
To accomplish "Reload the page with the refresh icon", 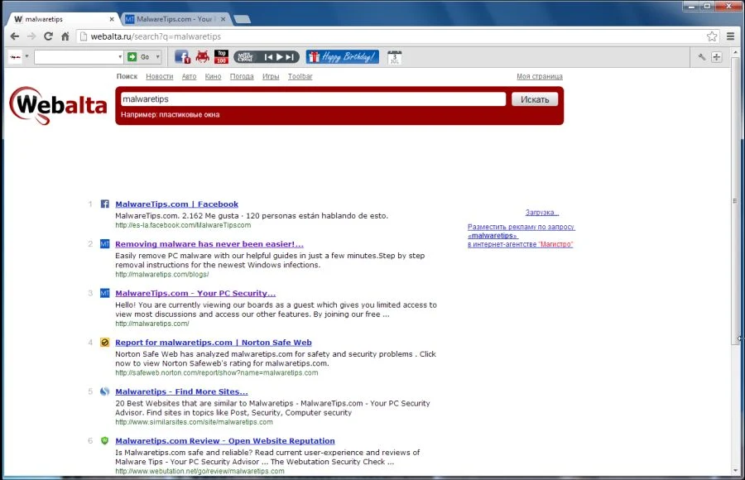I will click(x=48, y=36).
